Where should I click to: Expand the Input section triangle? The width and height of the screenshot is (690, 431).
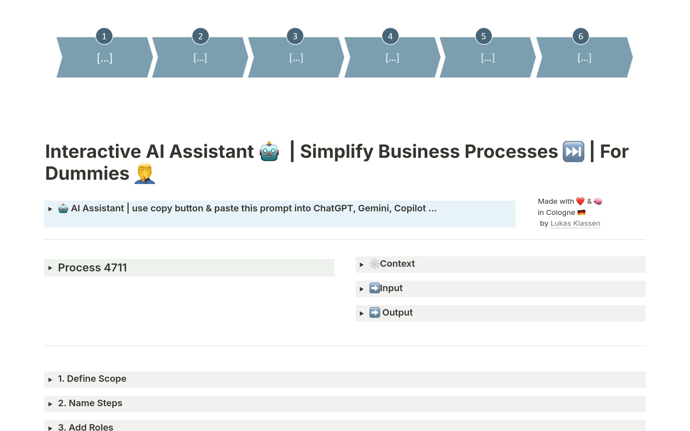pos(362,289)
